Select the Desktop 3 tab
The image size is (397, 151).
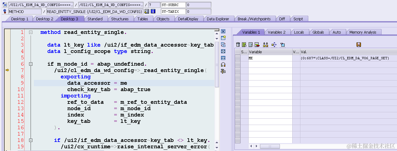point(69,19)
